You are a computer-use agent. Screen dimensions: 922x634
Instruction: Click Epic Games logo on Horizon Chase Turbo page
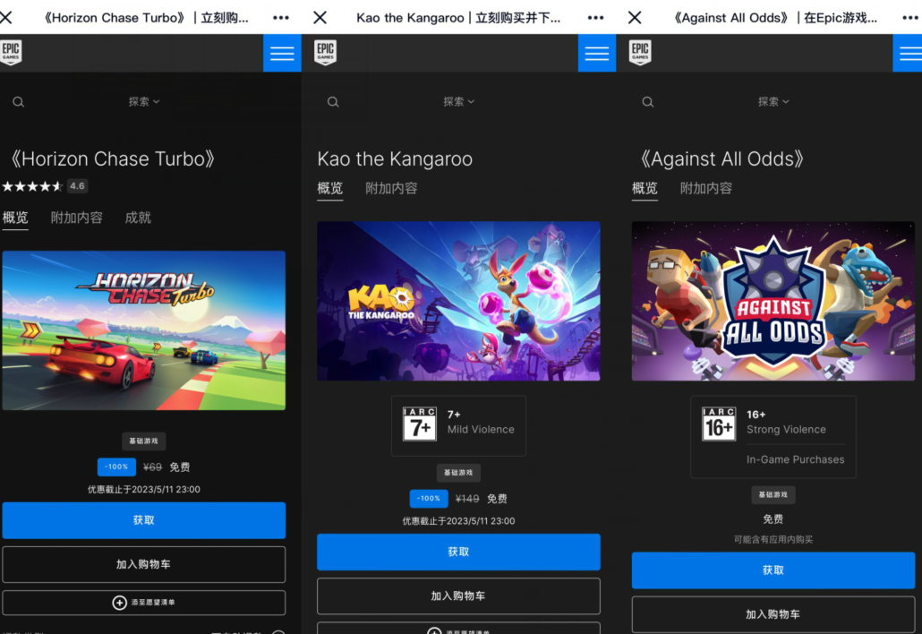coord(11,52)
